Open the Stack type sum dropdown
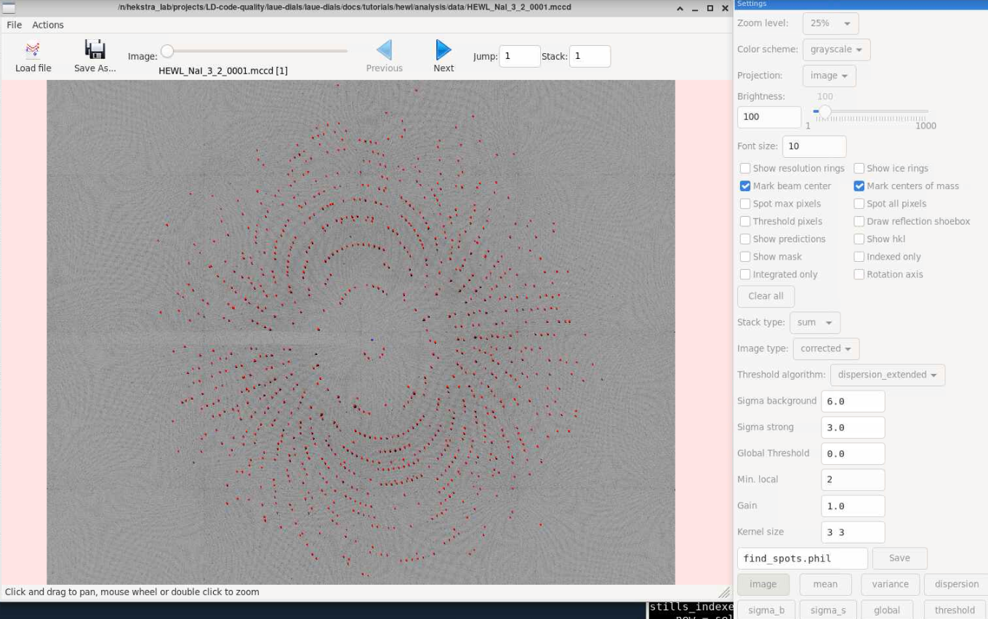 [x=815, y=322]
